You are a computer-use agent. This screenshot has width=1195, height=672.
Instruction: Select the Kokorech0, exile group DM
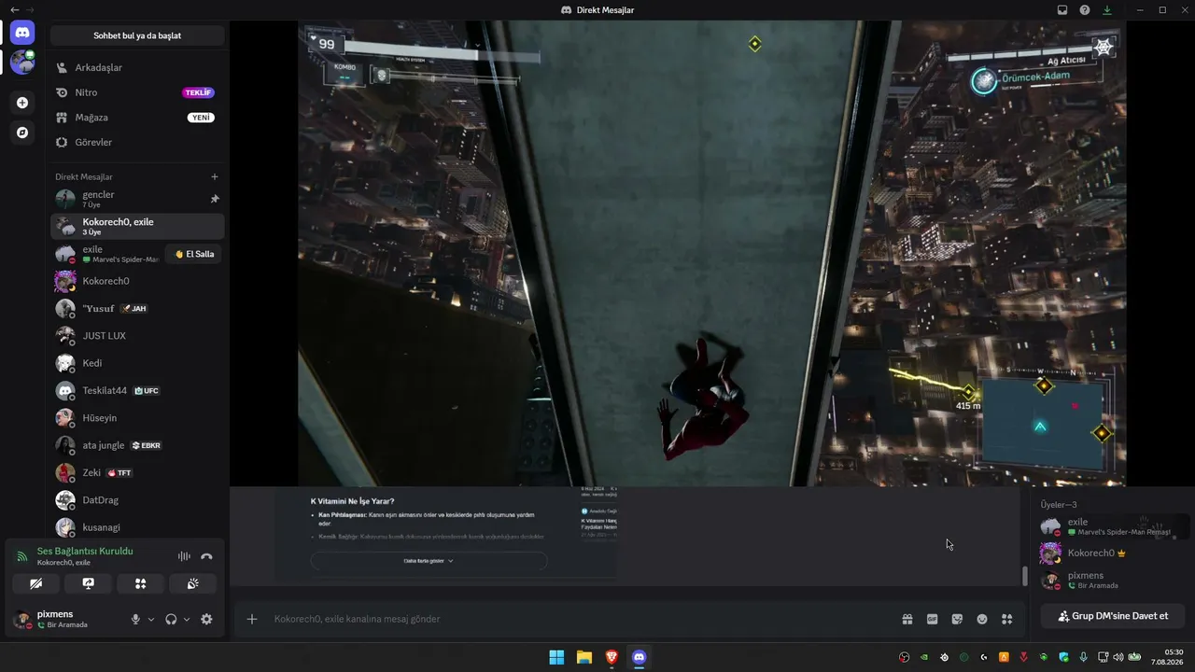pyautogui.click(x=137, y=226)
